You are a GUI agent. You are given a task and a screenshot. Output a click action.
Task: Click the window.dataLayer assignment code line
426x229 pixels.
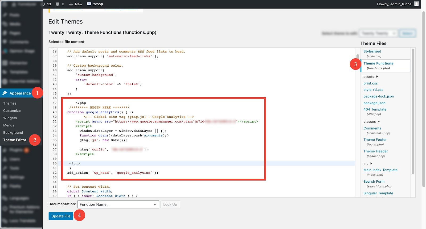click(123, 131)
